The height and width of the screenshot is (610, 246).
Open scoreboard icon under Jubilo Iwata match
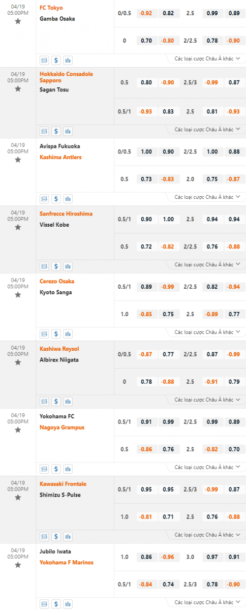44,604
